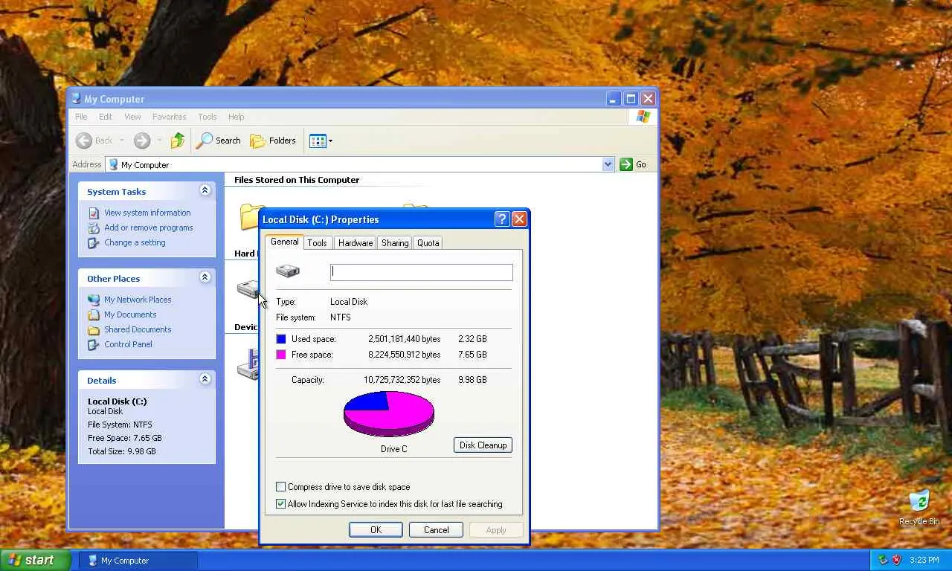Click Total Size: 9.98 GB in Details panel
Screen dimensions: 952x571
pyautogui.click(x=122, y=451)
